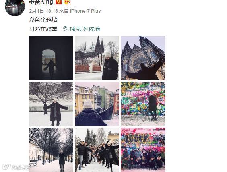Click the orange V verified badge icon

(59, 2)
